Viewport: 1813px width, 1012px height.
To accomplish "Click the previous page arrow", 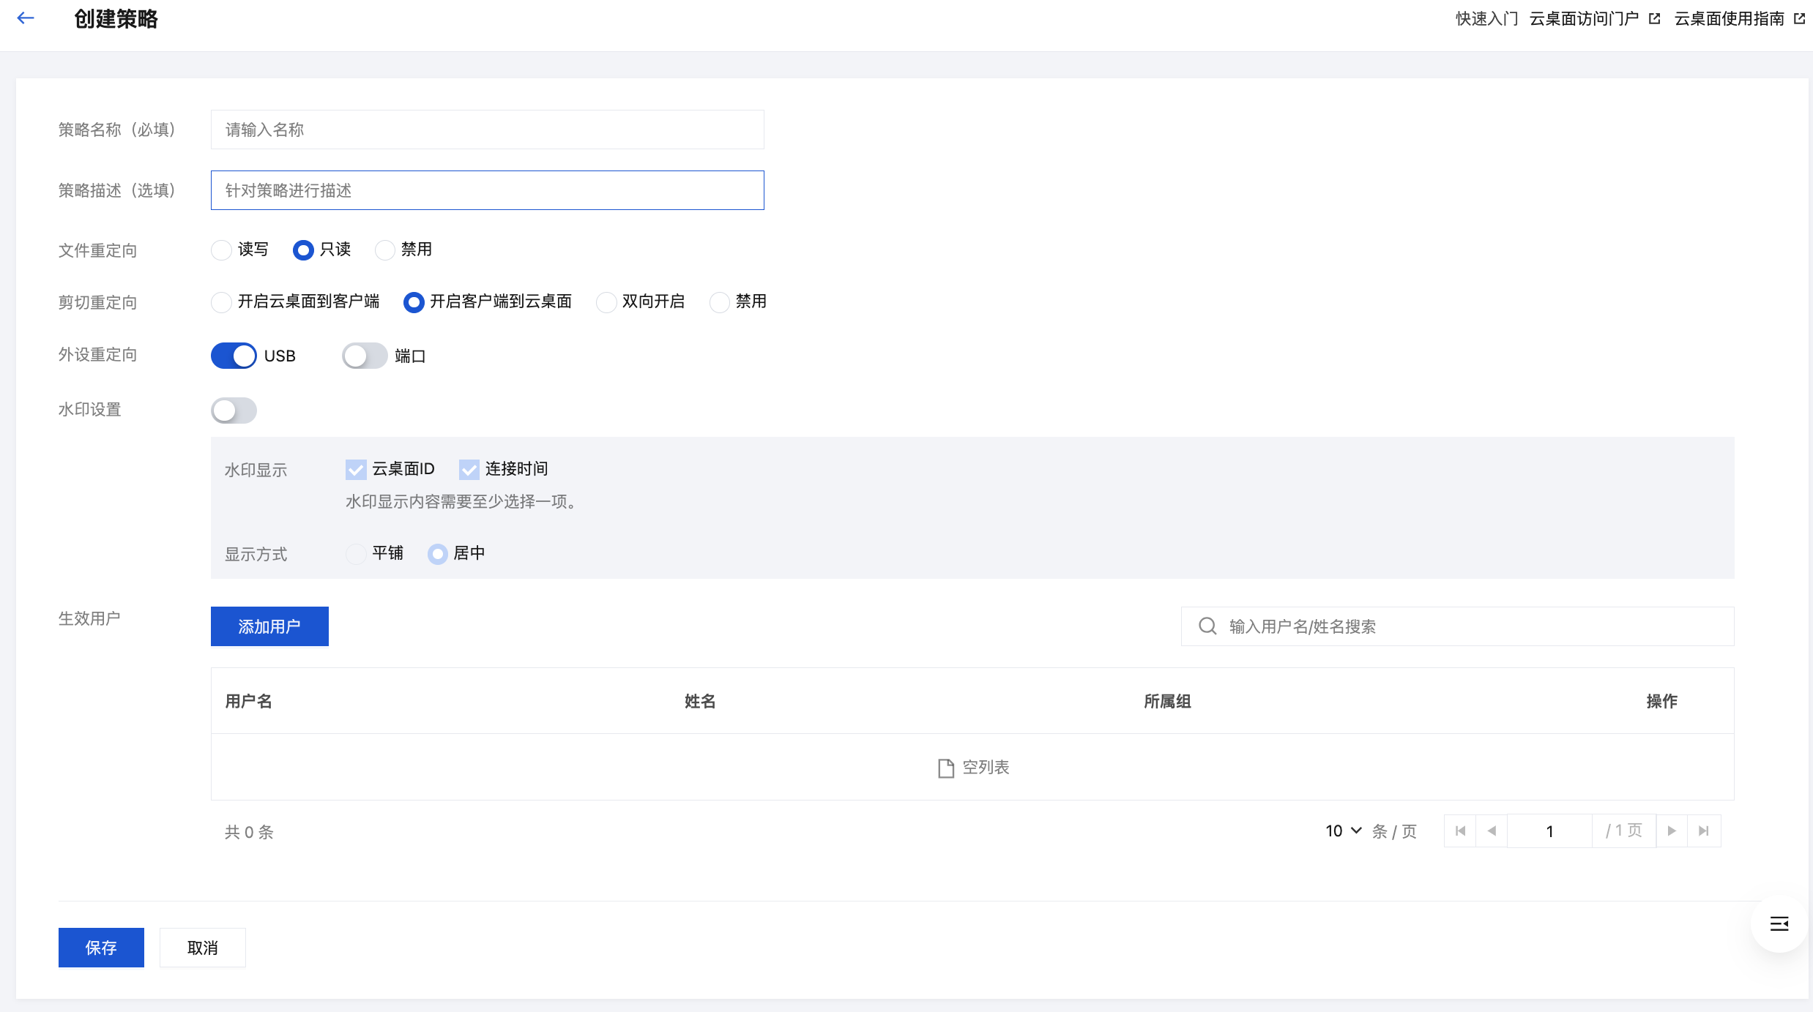I will point(1492,831).
